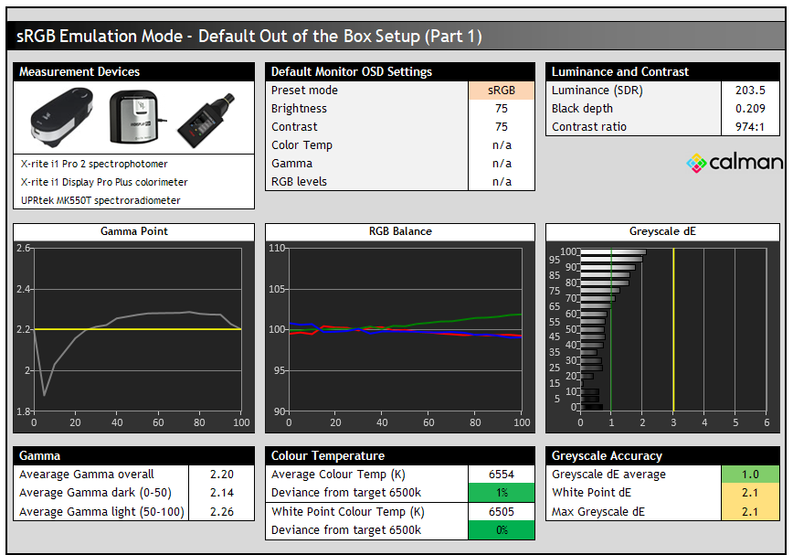Click the i1 Display Pro Plus colorimeter image
This screenshot has height=555, width=793.
[x=135, y=117]
